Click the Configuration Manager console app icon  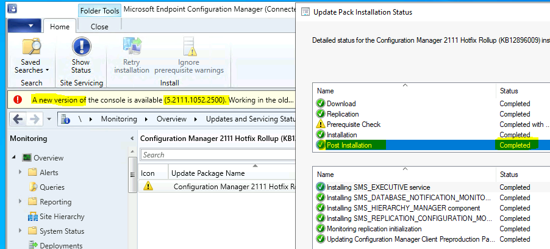coord(12,9)
